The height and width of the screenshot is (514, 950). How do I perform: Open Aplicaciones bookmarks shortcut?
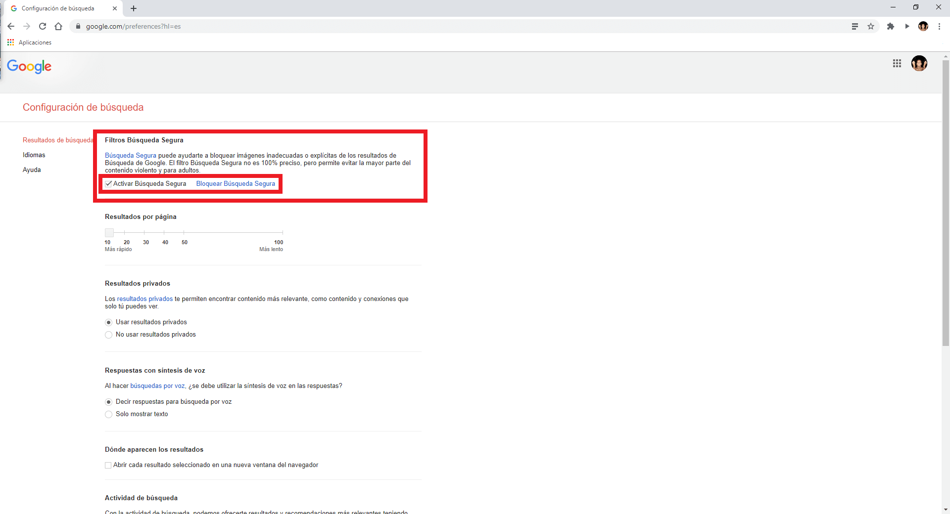click(x=30, y=43)
